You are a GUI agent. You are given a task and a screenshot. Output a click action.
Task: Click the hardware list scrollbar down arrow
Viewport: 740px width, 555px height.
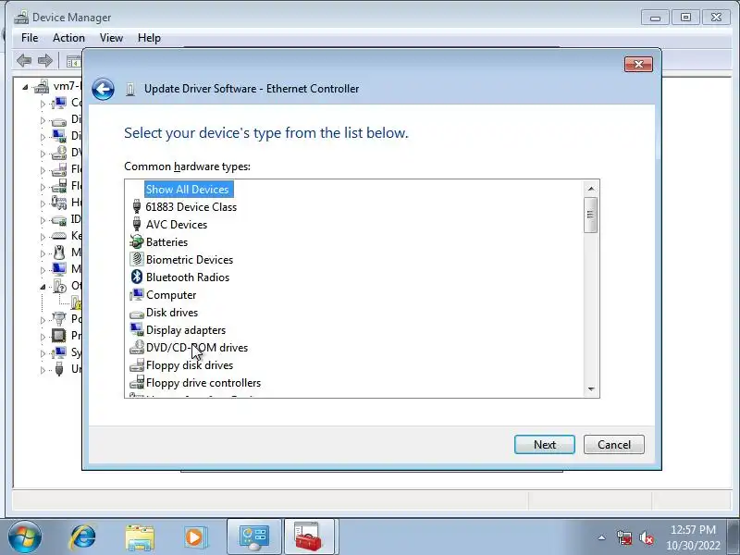tap(591, 389)
